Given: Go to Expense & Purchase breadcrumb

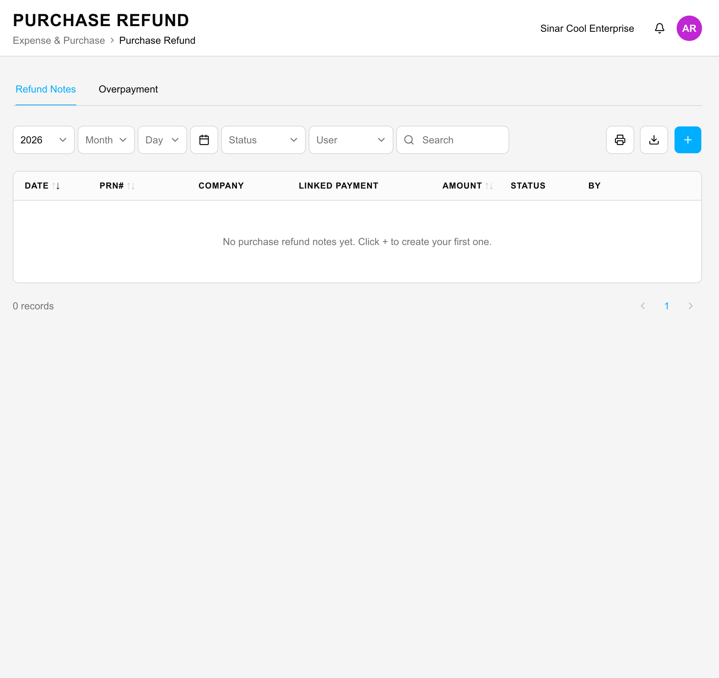Looking at the screenshot, I should pos(59,41).
